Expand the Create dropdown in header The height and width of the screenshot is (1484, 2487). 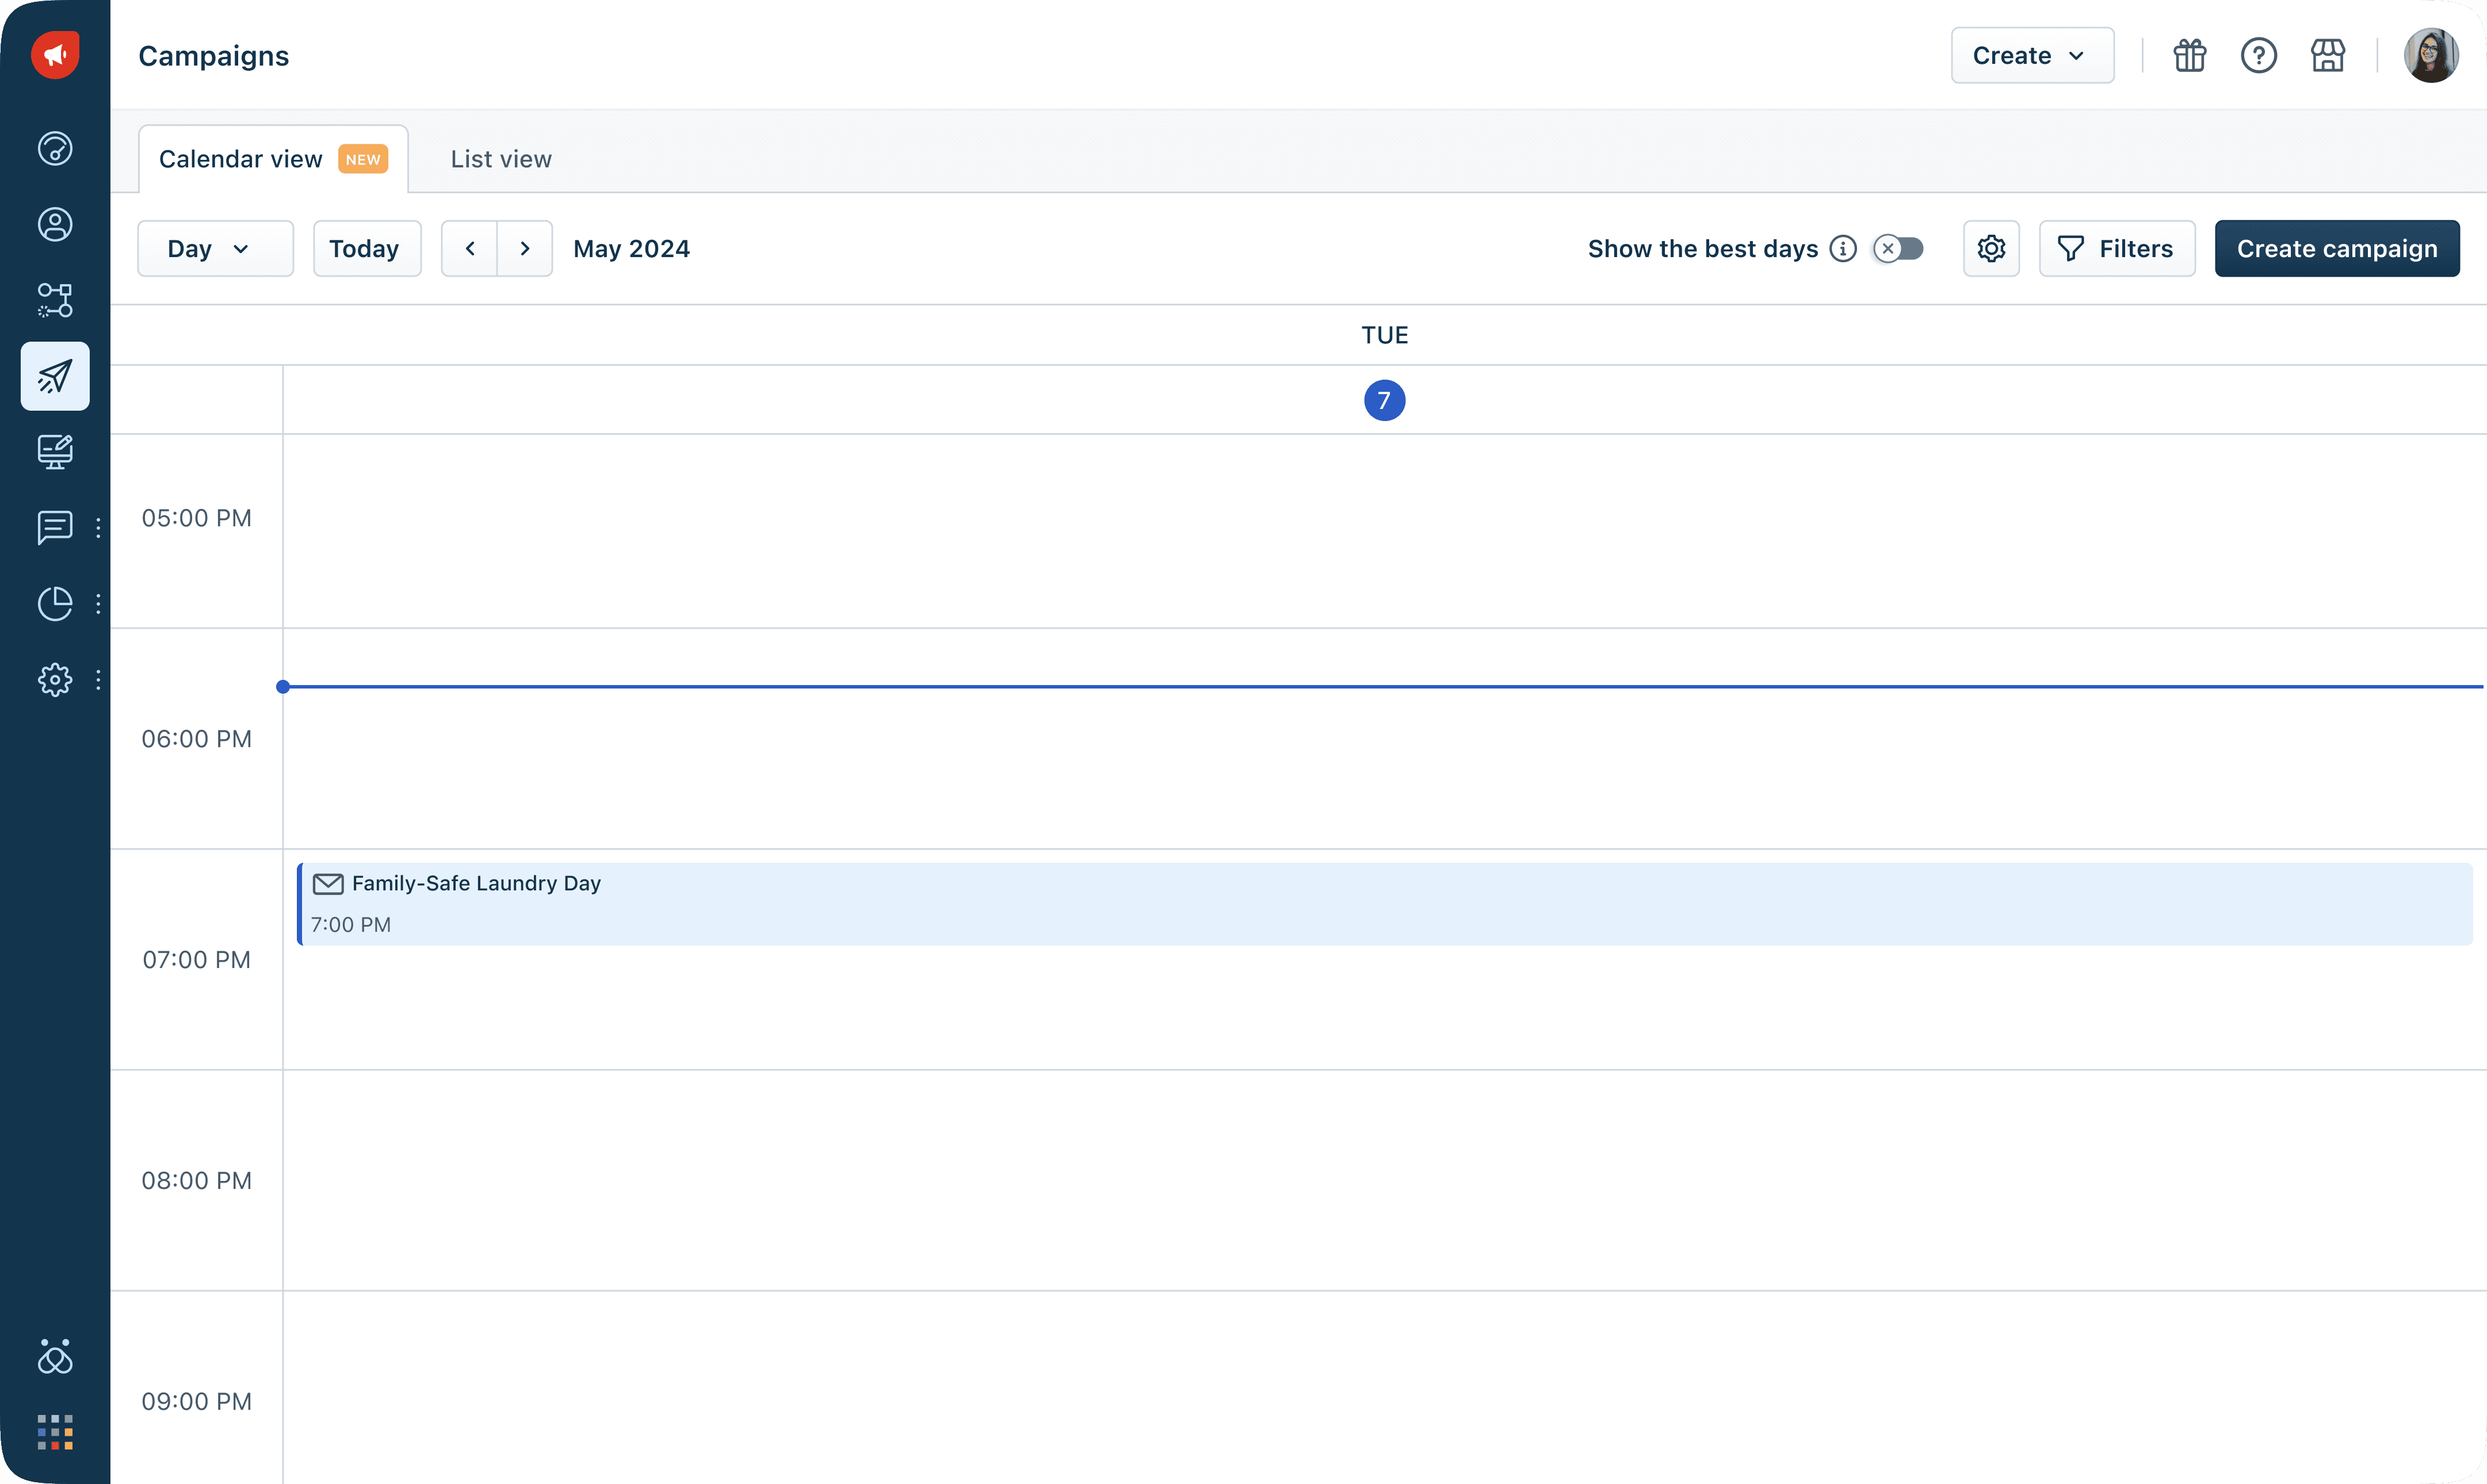coord(2031,55)
